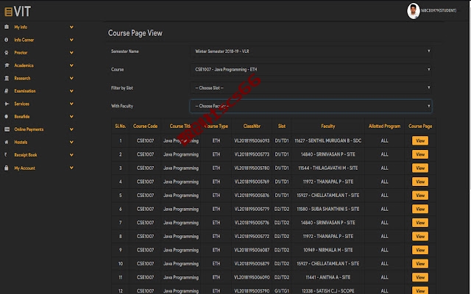View course page for SENTHIL MURUGAN B

pos(420,140)
